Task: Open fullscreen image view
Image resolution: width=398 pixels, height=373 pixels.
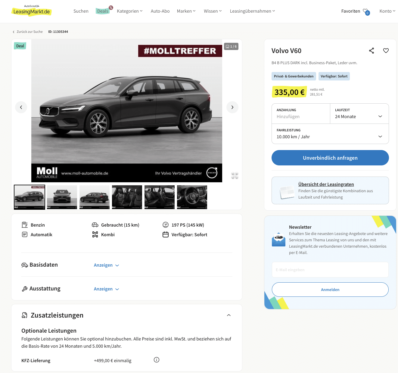Action: [x=235, y=175]
